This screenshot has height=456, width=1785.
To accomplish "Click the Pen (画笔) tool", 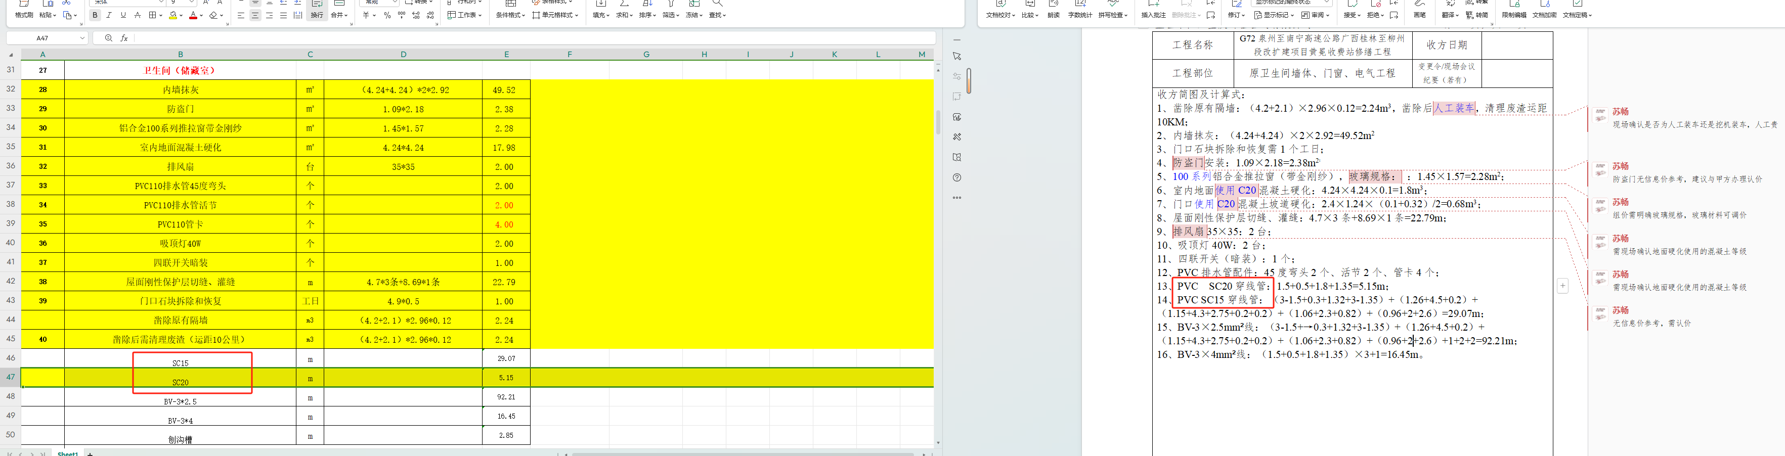I will point(1420,10).
